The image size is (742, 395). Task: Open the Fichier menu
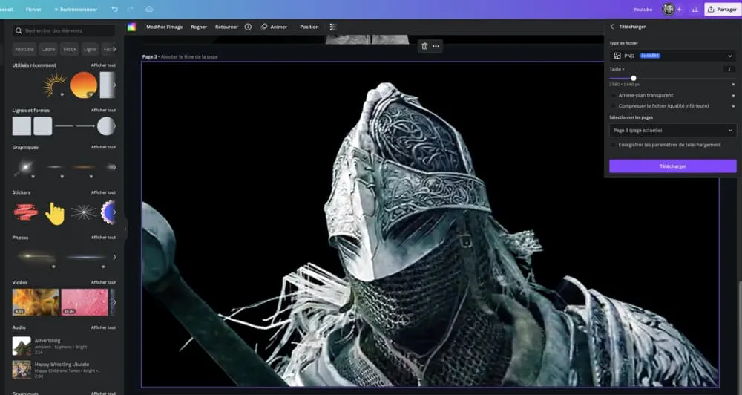33,10
